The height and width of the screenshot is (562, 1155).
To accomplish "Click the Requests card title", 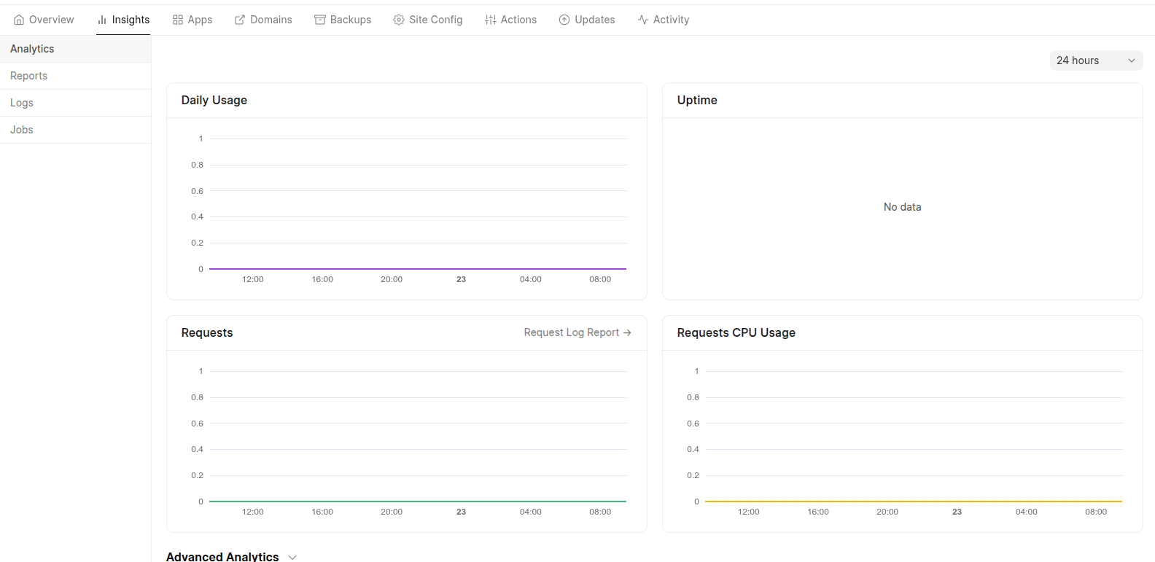I will (207, 332).
